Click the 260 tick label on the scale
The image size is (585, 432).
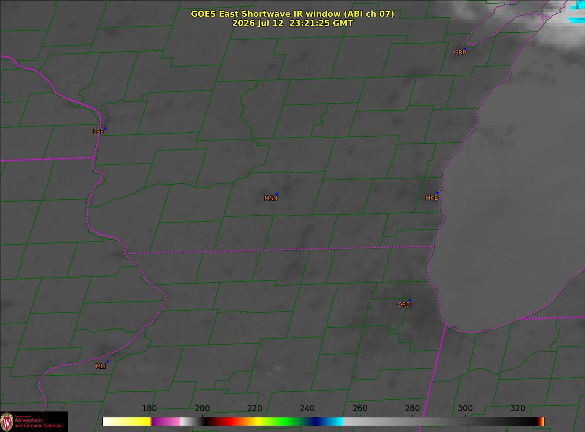click(360, 409)
